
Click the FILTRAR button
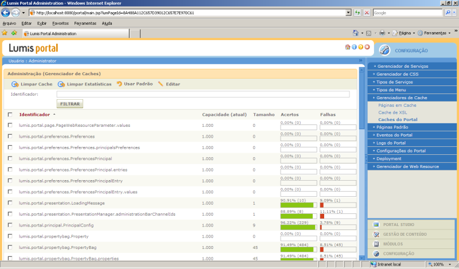70,104
